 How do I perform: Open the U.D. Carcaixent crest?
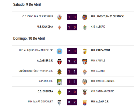tap(85, 51)
